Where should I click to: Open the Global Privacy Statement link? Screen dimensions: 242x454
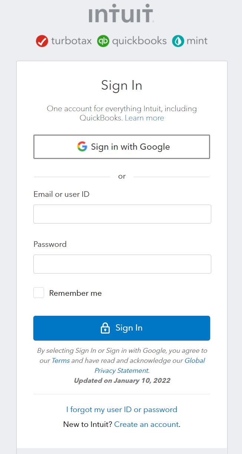click(x=150, y=365)
